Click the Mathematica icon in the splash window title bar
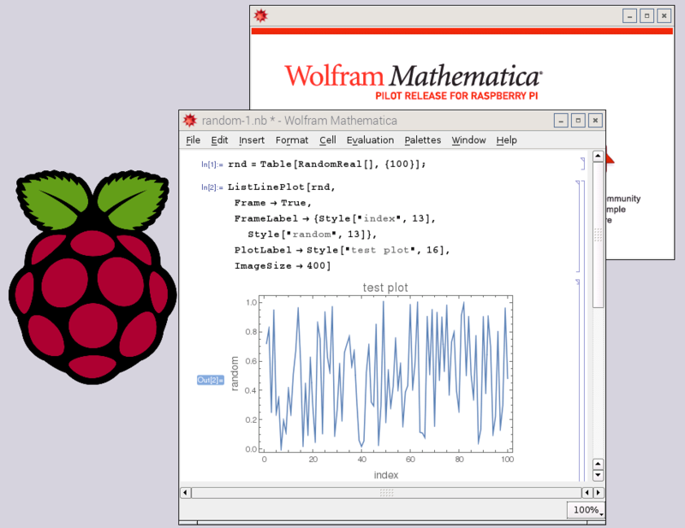 261,16
